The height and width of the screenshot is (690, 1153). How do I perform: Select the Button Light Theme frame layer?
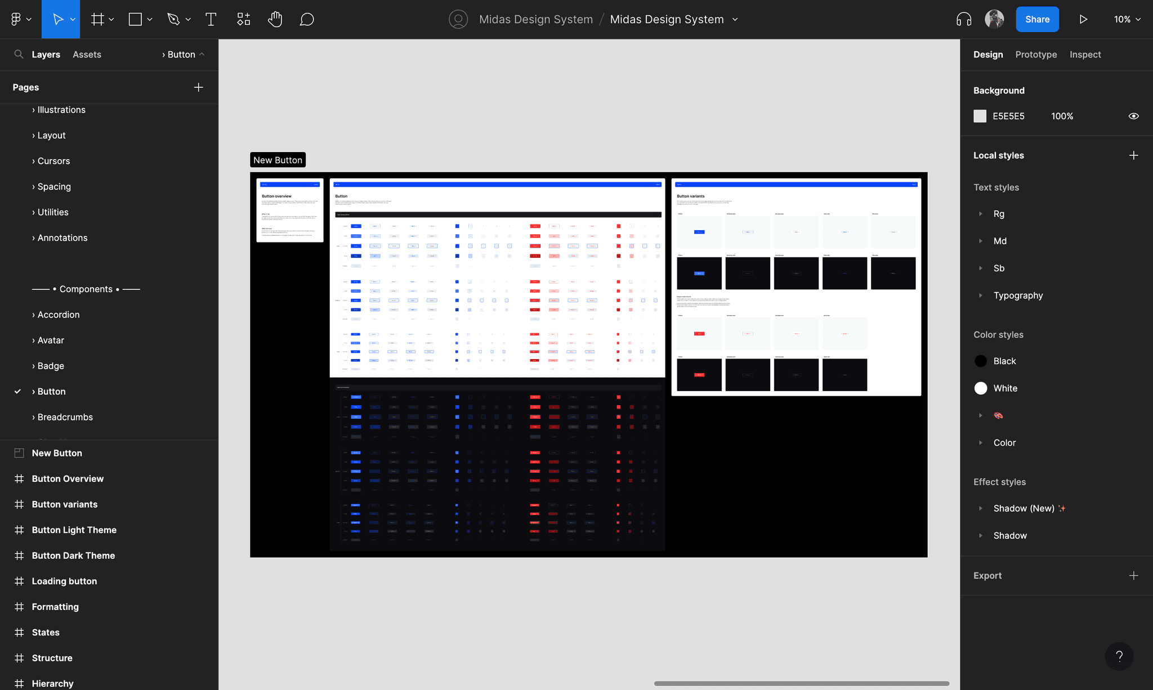(74, 530)
